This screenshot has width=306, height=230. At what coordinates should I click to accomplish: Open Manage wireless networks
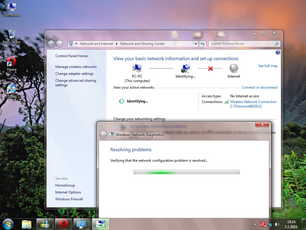(76, 67)
